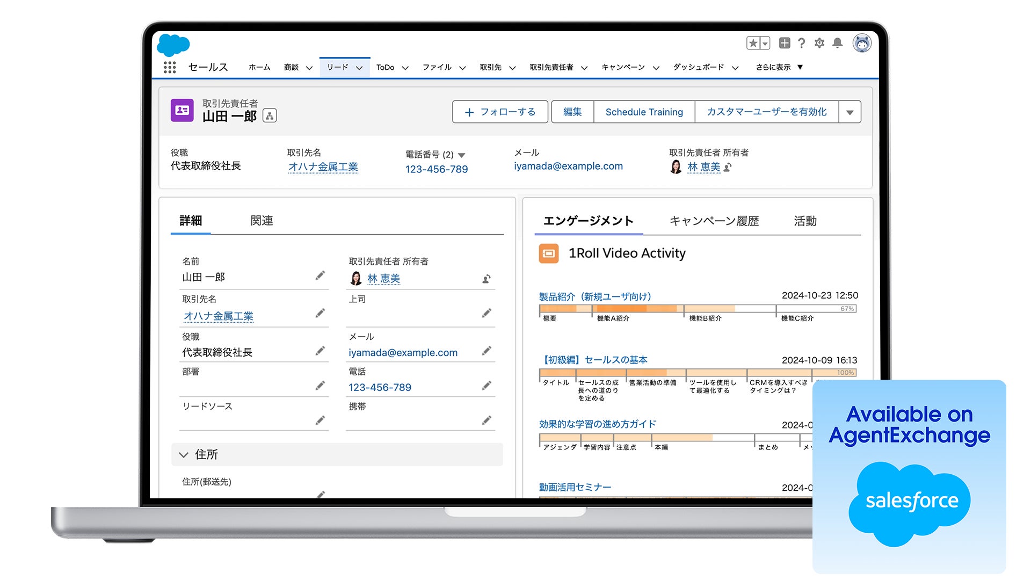Click the フォローする button
The image size is (1031, 580).
click(x=500, y=112)
